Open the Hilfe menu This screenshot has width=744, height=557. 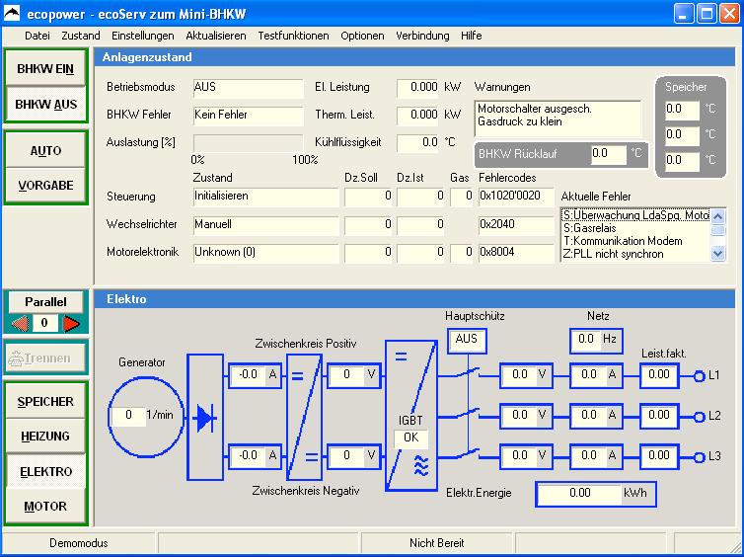(472, 36)
